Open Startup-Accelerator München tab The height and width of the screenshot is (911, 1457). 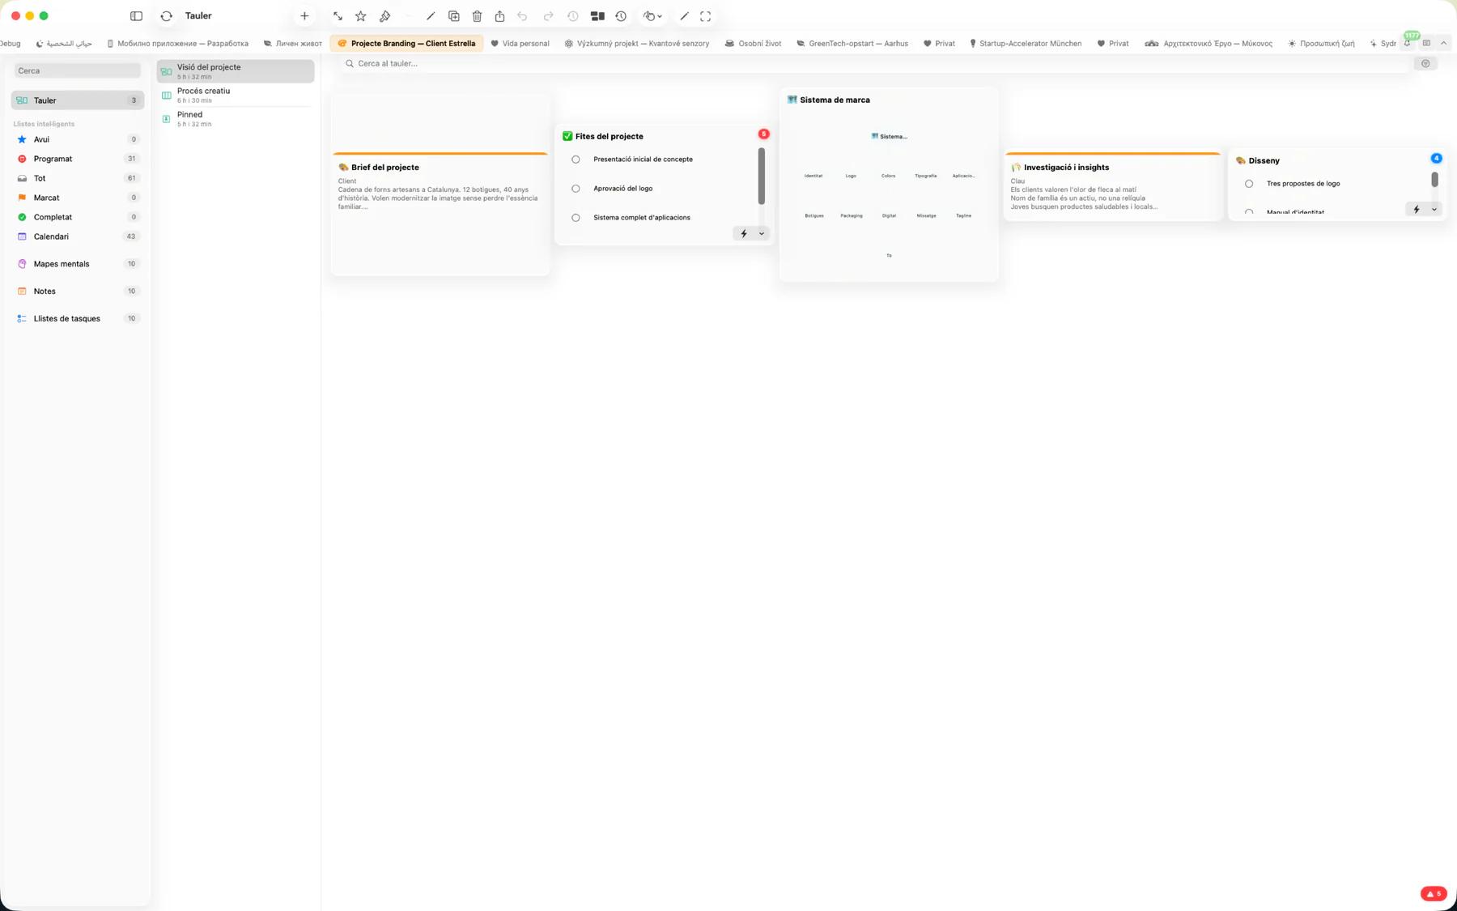(x=1026, y=44)
